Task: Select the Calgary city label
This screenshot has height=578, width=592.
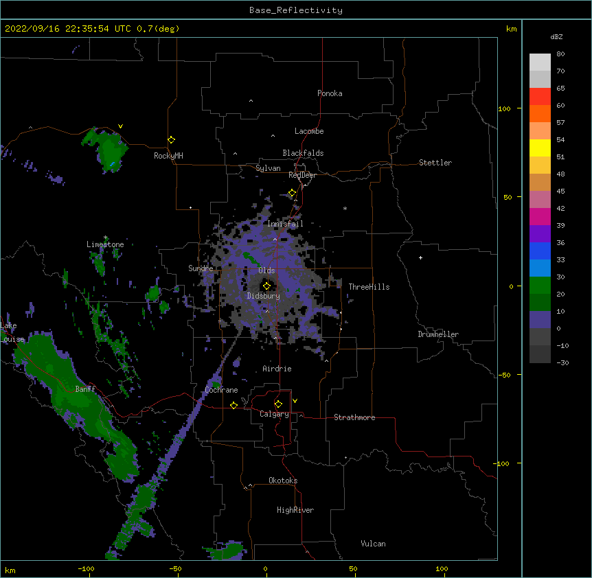Action: pos(274,414)
